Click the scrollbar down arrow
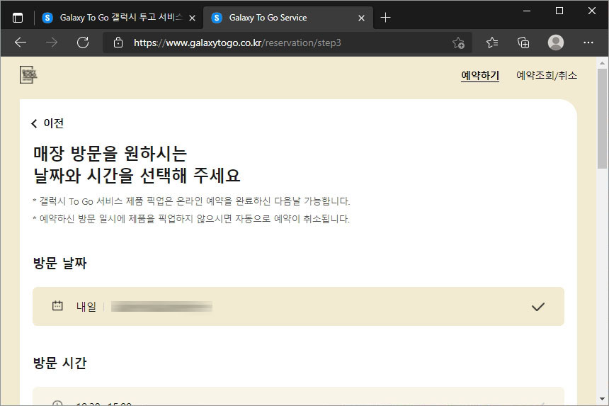Image resolution: width=609 pixels, height=406 pixels. coord(602,399)
